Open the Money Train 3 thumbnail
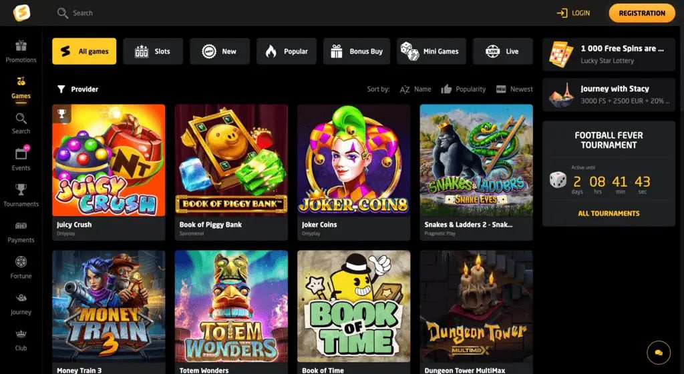The width and height of the screenshot is (684, 374). (109, 306)
